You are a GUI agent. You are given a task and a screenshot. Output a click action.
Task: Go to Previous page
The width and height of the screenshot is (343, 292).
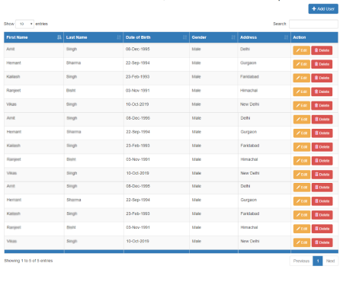(301, 261)
